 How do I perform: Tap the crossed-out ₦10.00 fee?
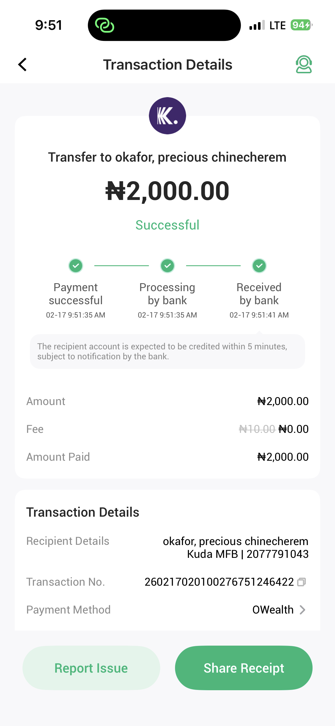[257, 429]
